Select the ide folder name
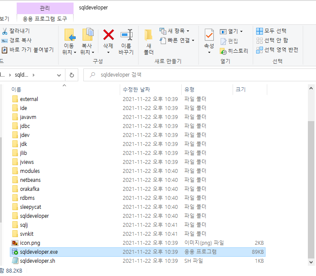 (x=24, y=108)
